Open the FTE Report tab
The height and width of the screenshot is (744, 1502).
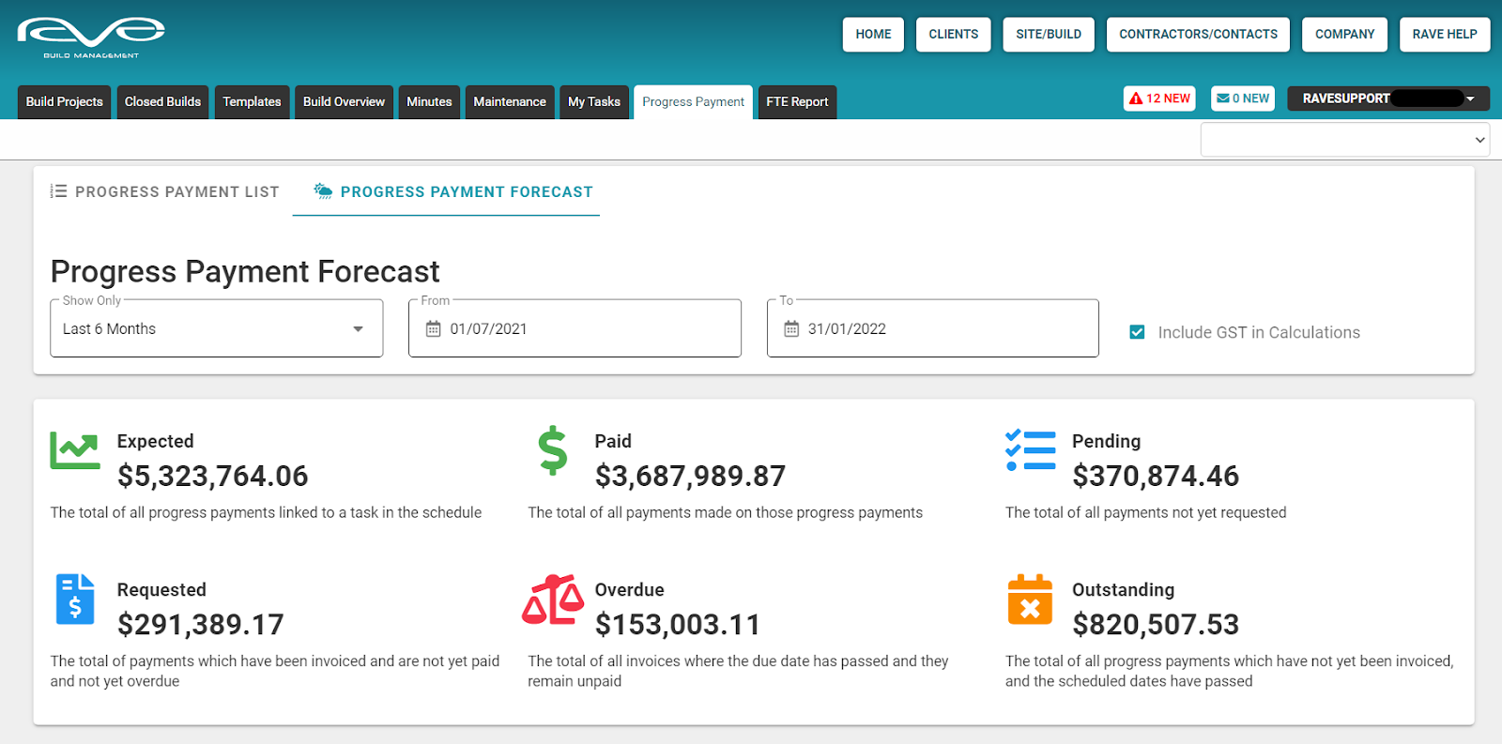pyautogui.click(x=797, y=102)
